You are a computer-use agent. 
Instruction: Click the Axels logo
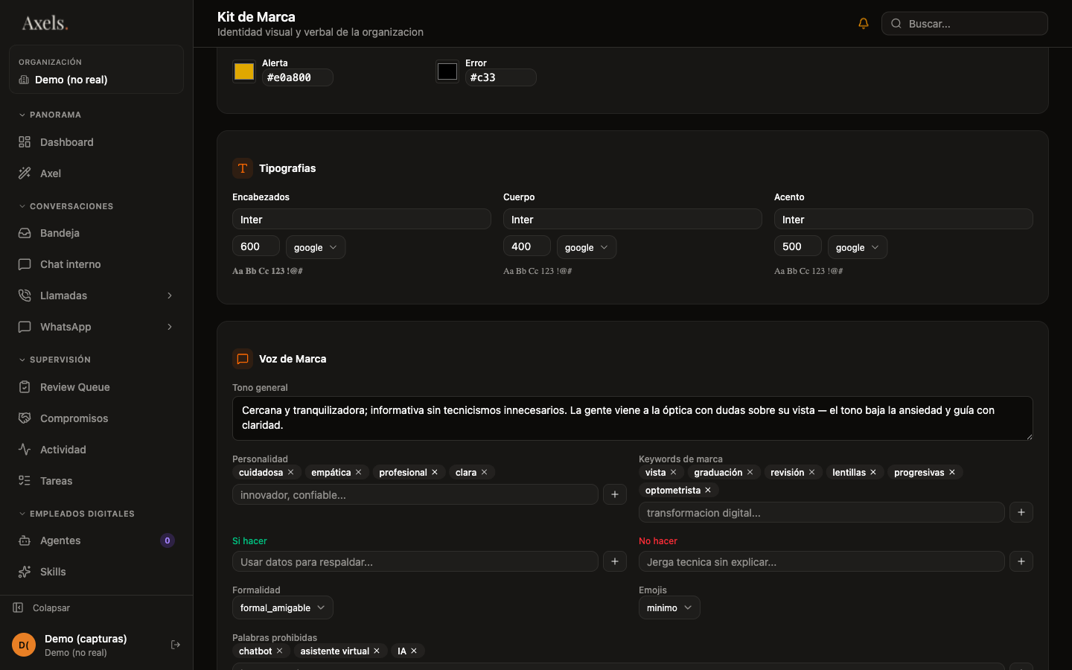click(45, 23)
